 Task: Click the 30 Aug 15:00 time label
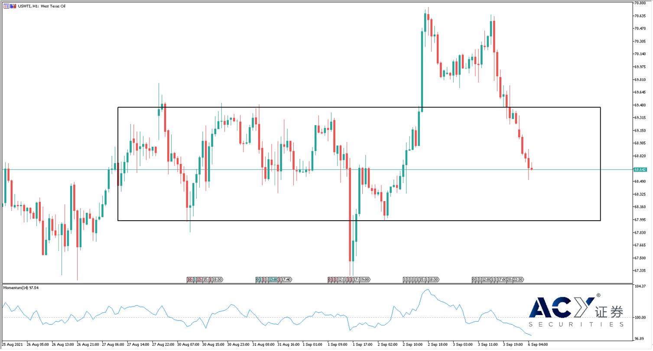[213, 345]
